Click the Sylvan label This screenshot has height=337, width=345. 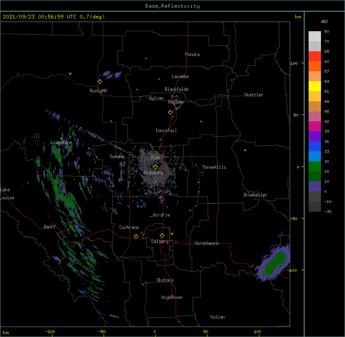tap(156, 98)
